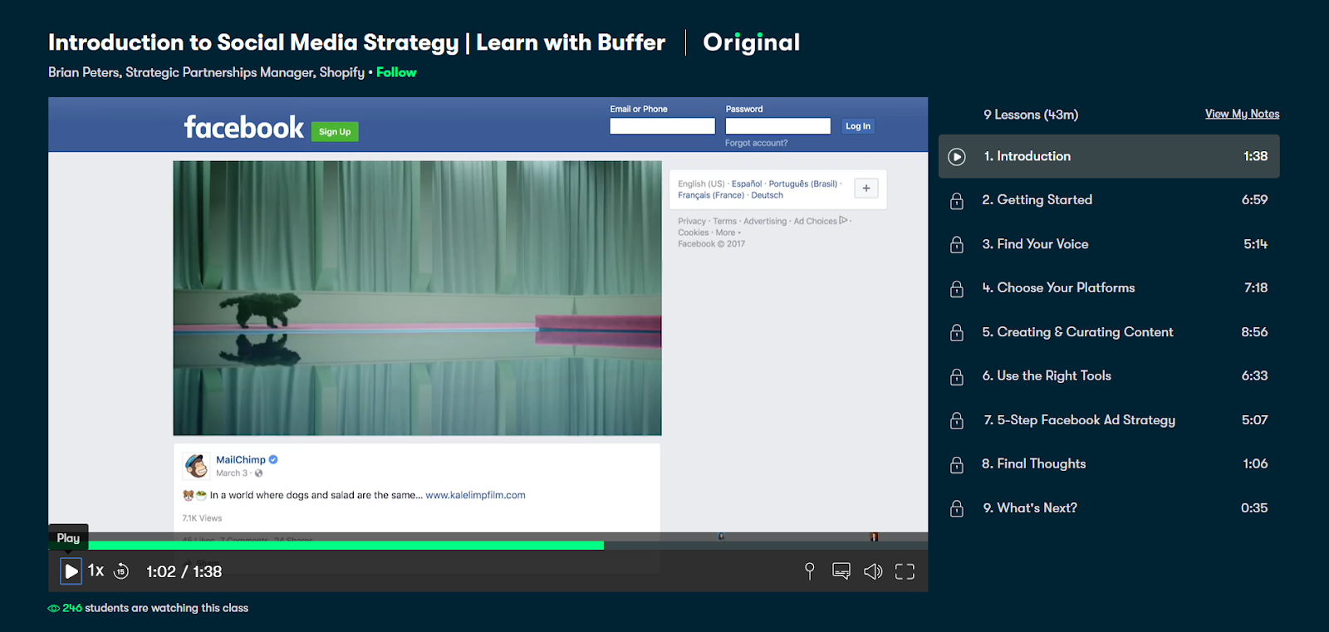This screenshot has height=632, width=1329.
Task: Click the second note marker on timeline
Action: pyautogui.click(x=874, y=536)
